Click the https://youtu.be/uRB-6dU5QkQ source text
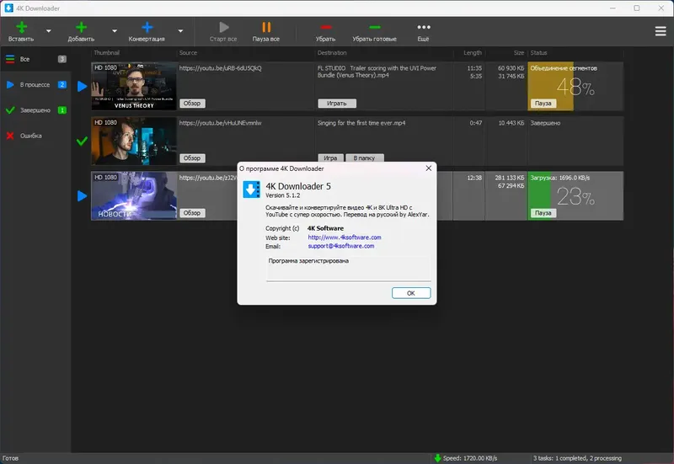This screenshot has height=464, width=674. pyautogui.click(x=220, y=68)
